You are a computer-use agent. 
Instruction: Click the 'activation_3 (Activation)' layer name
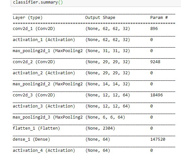[x=44, y=106]
